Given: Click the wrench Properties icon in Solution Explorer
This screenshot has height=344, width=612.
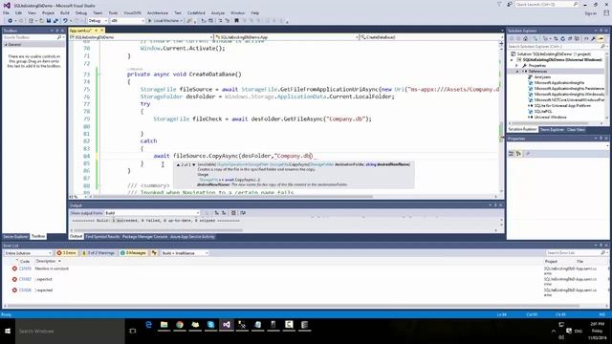Looking at the screenshot, I should pos(593,38).
